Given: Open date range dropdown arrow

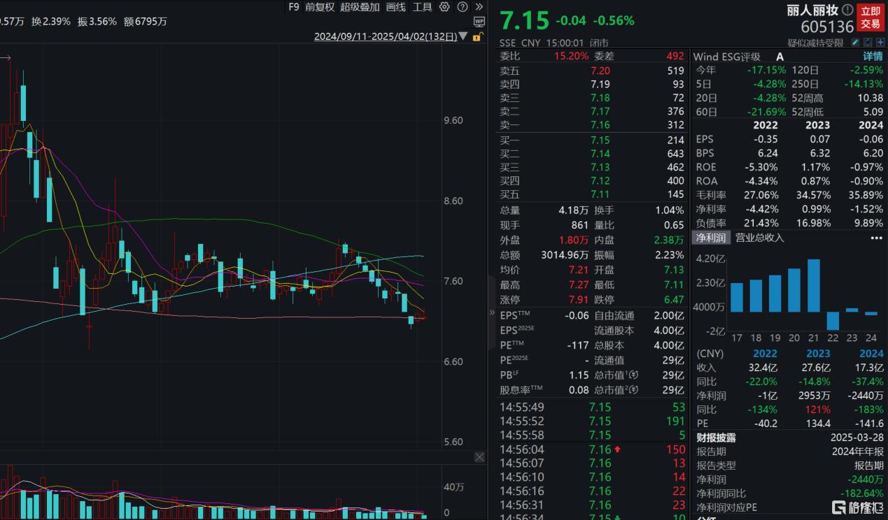Looking at the screenshot, I should tap(463, 37).
